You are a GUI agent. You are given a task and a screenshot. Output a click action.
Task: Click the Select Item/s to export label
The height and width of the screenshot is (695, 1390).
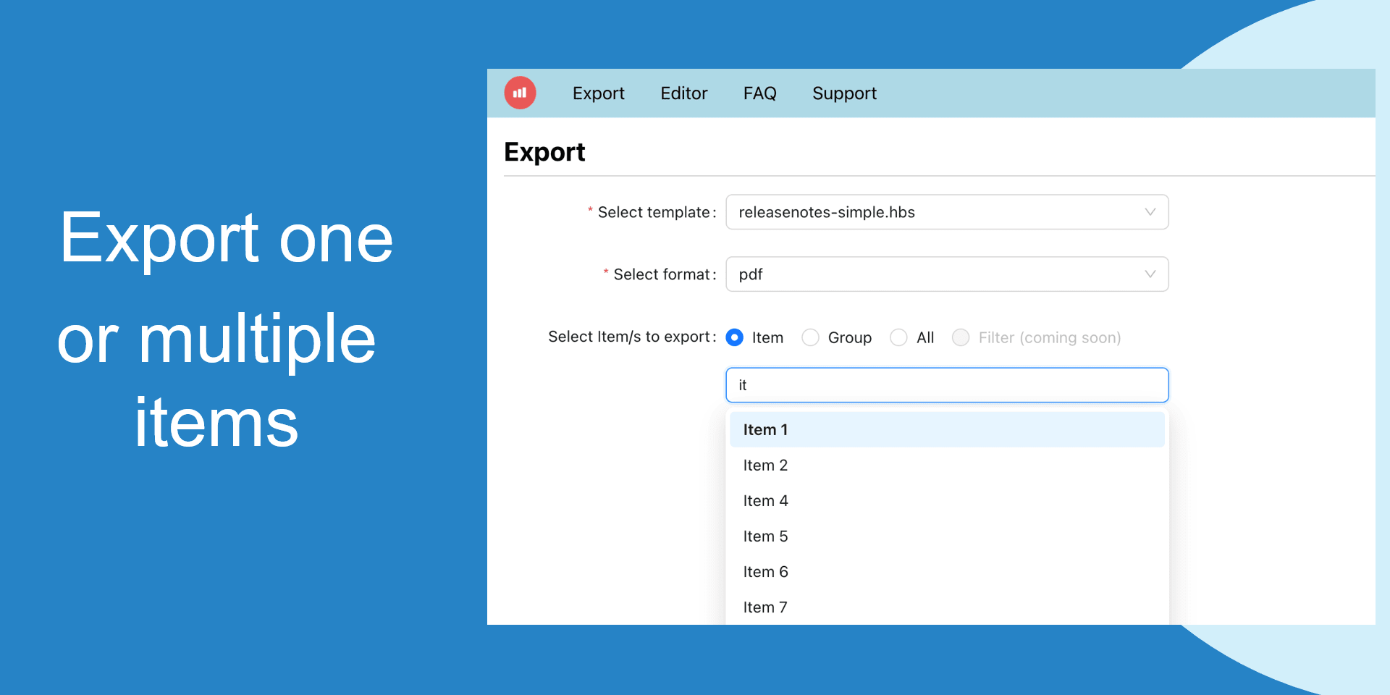point(632,337)
